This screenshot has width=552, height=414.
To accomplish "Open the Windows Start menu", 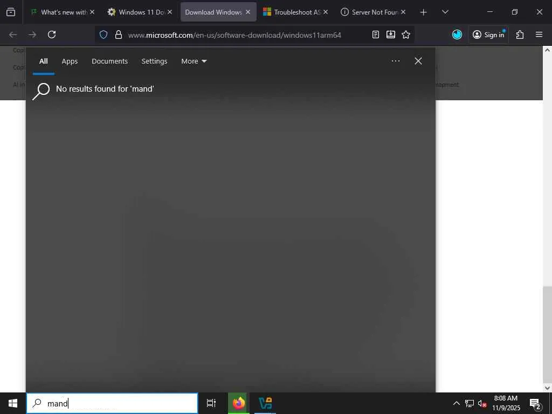I will click(x=13, y=403).
